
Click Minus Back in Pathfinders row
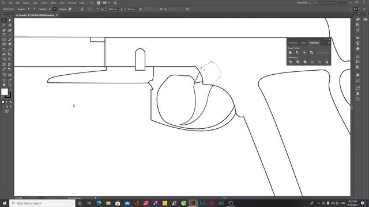(327, 62)
